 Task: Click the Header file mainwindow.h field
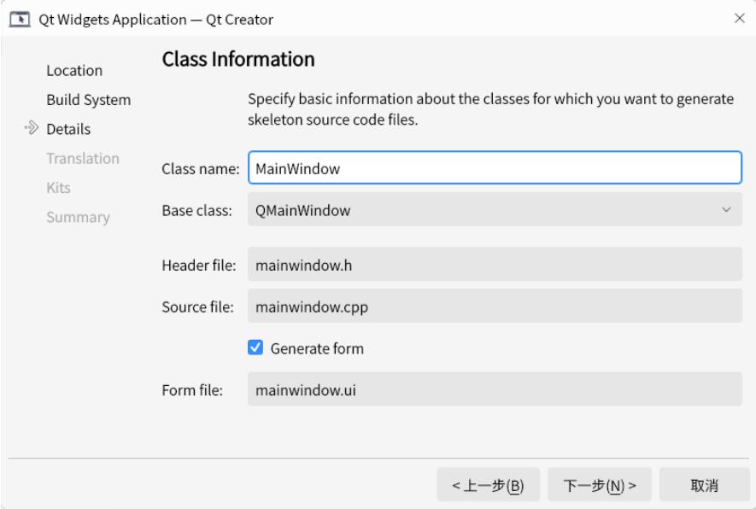click(x=493, y=265)
